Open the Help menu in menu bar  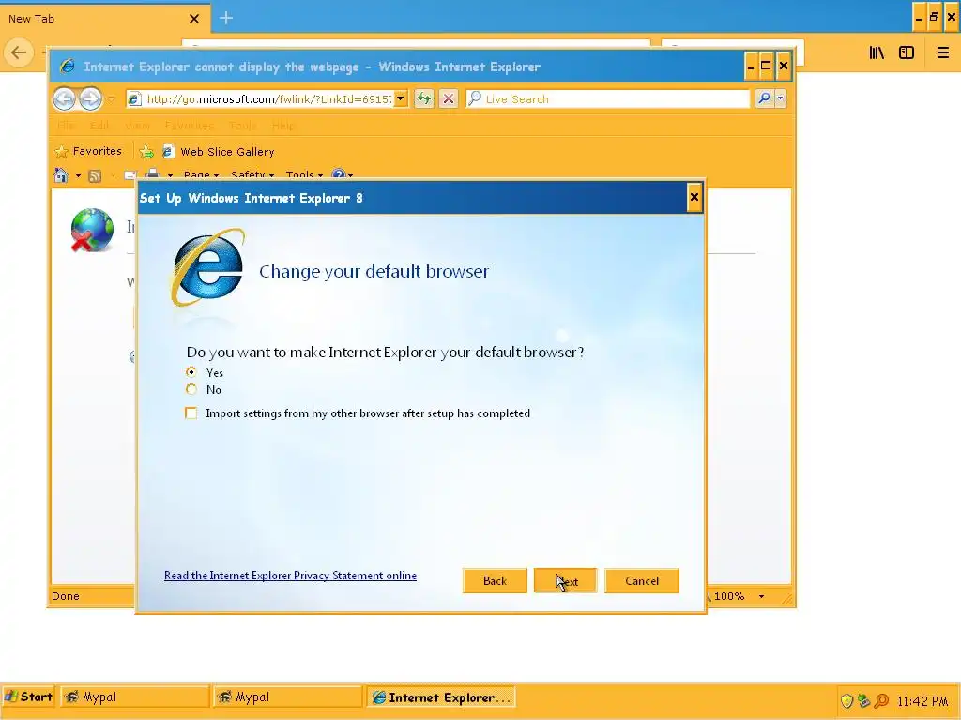pyautogui.click(x=283, y=126)
